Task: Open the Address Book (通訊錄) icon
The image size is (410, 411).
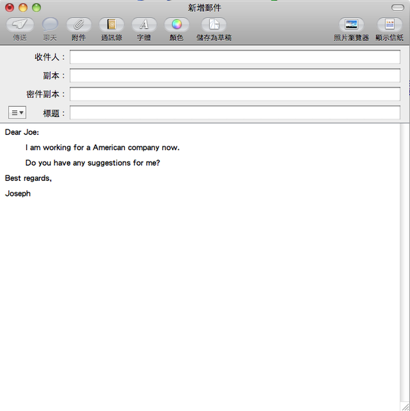Action: coord(112,25)
